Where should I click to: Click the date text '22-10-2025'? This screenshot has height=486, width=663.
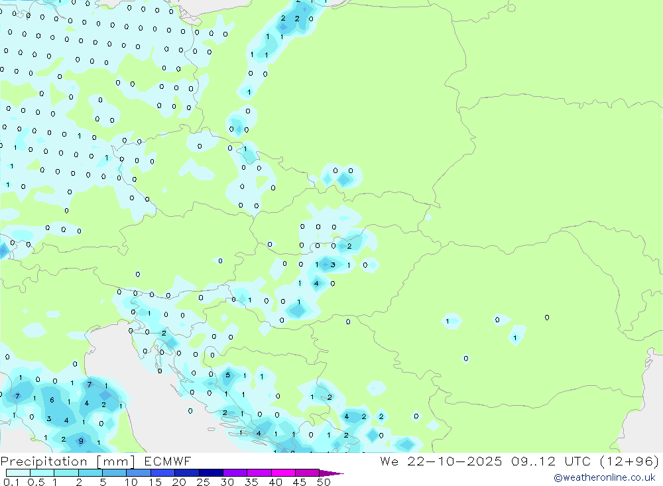[x=455, y=461]
